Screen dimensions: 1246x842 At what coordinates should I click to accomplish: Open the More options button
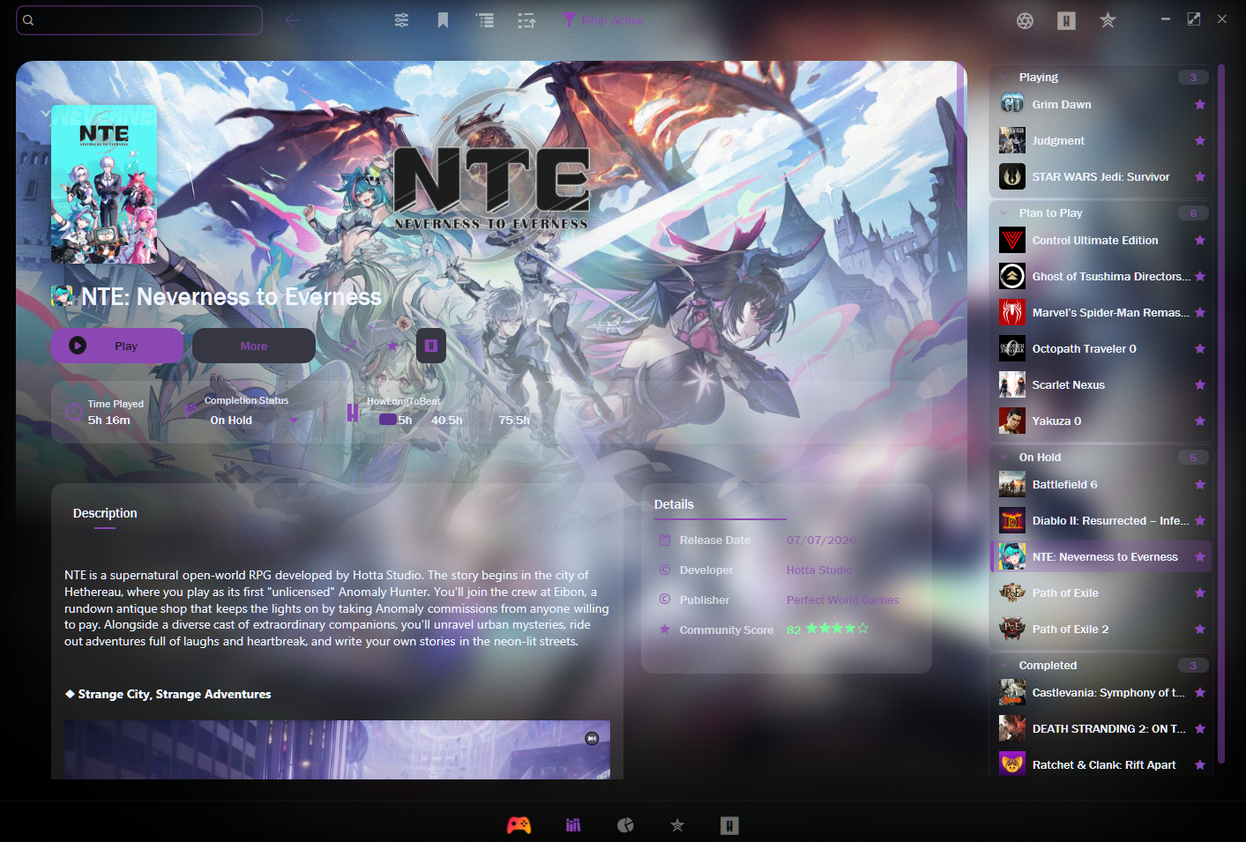click(254, 346)
